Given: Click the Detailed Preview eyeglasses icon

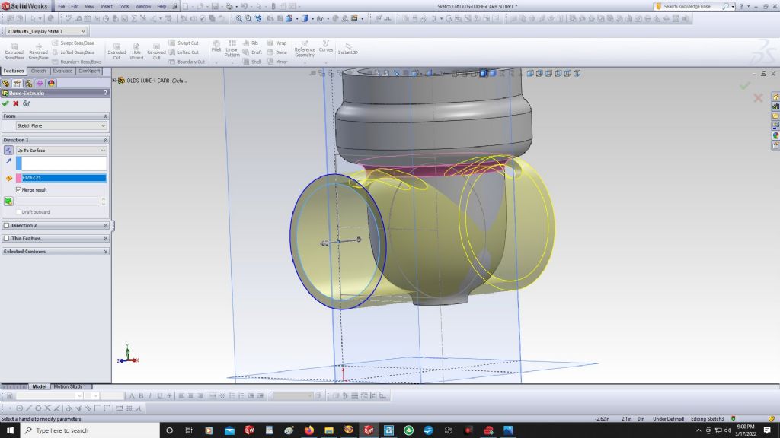Looking at the screenshot, I should click(x=26, y=103).
